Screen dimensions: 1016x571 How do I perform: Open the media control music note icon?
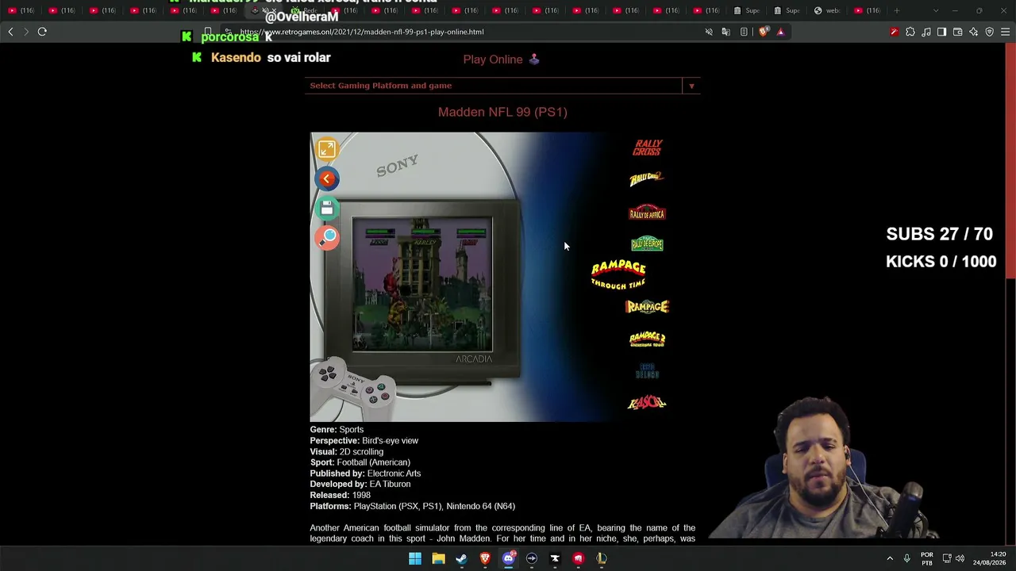point(926,32)
